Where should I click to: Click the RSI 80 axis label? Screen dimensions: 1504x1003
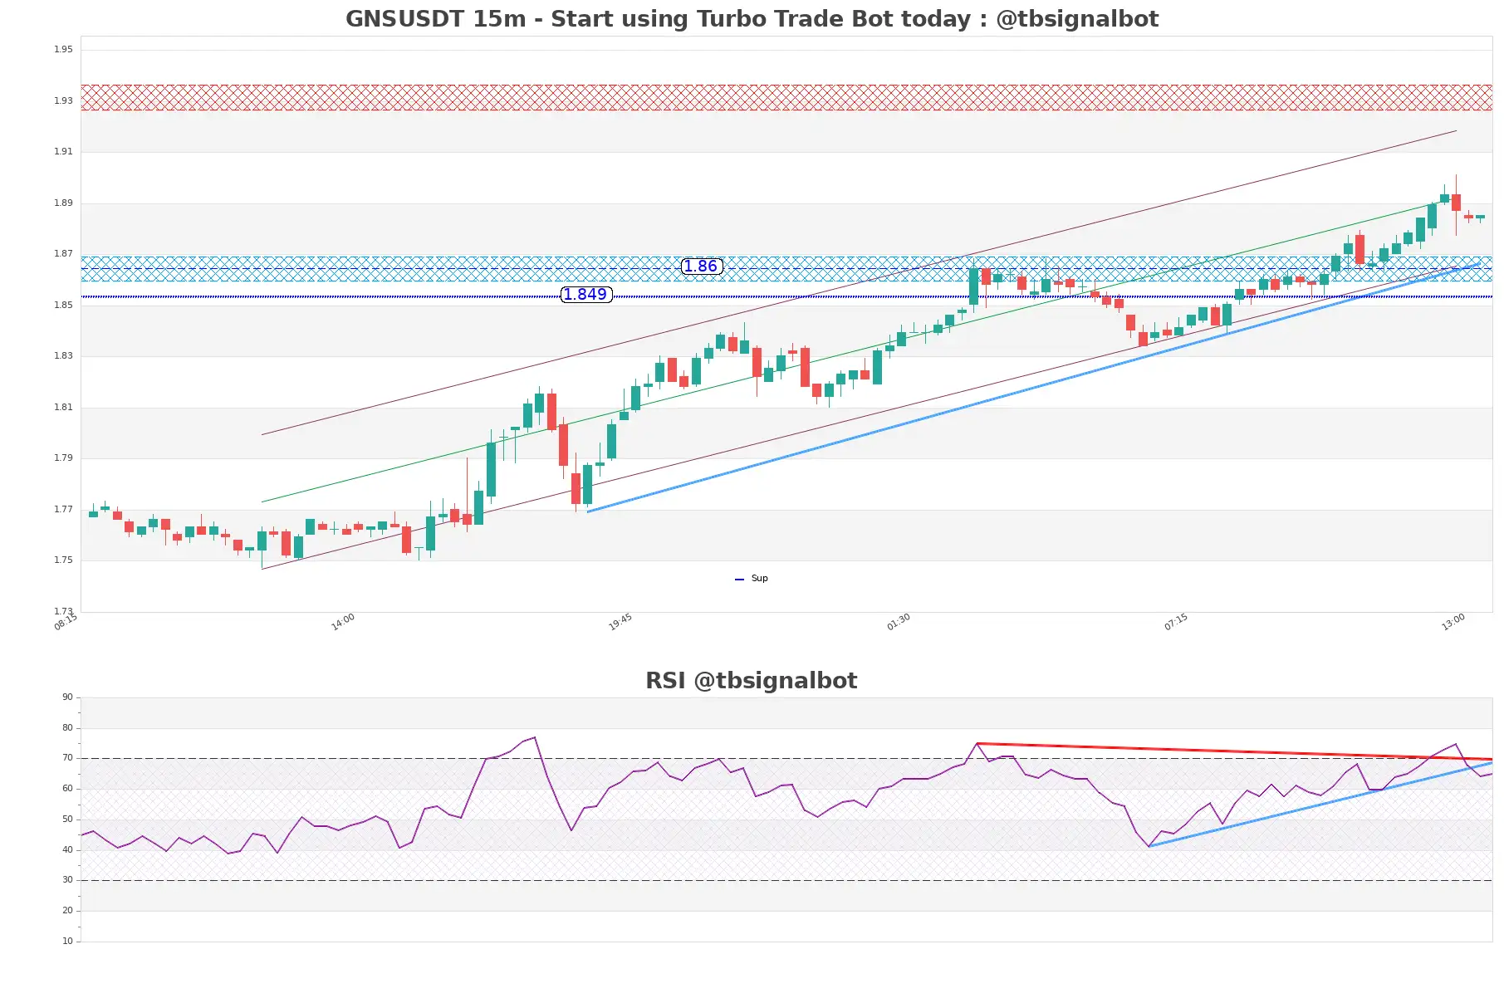[67, 728]
